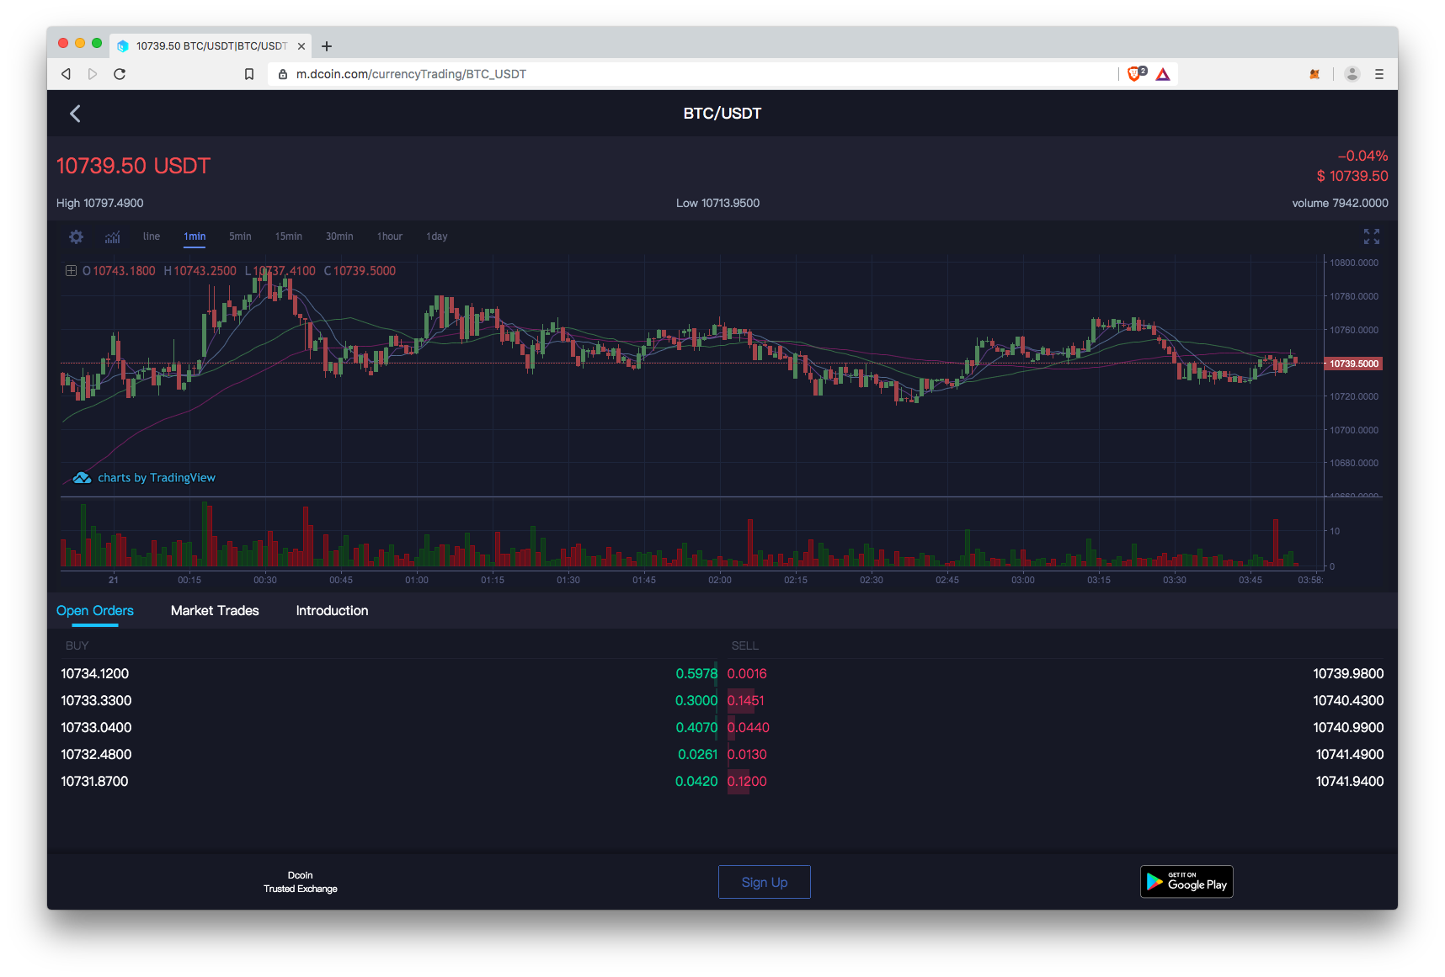Click the Low 10713.9500 value
1445x977 pixels.
pos(717,204)
